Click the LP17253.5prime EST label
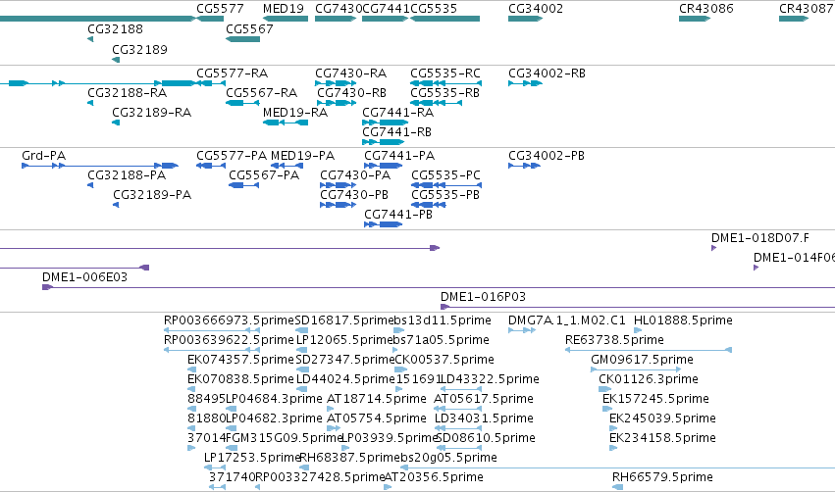The width and height of the screenshot is (835, 492). tap(252, 458)
